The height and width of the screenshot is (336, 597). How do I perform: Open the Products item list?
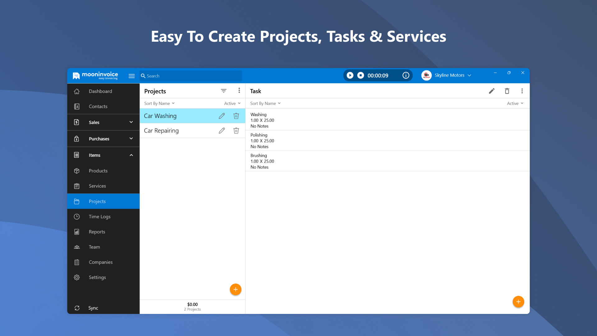pos(98,170)
